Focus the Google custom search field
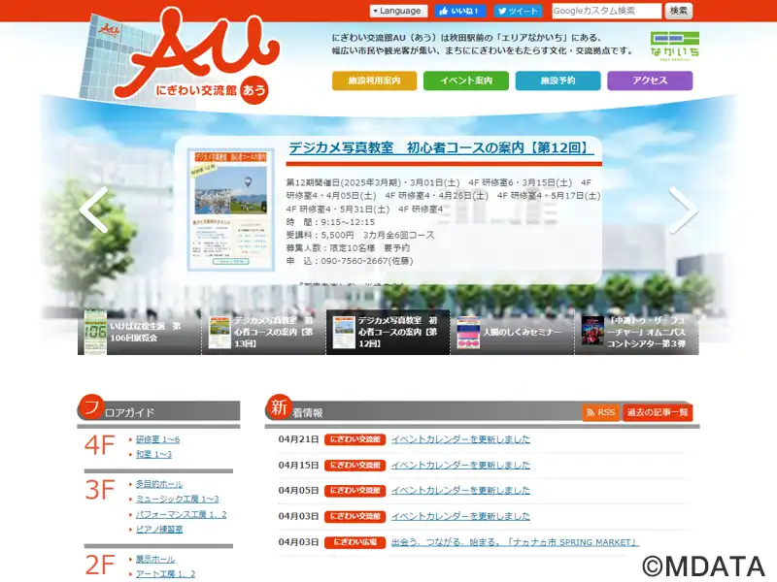This screenshot has width=777, height=582. [606, 11]
